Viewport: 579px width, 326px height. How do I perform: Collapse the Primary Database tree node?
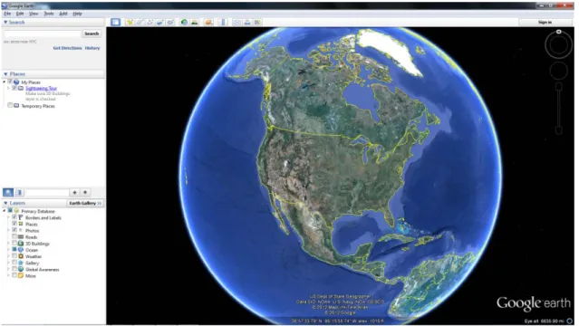point(5,211)
